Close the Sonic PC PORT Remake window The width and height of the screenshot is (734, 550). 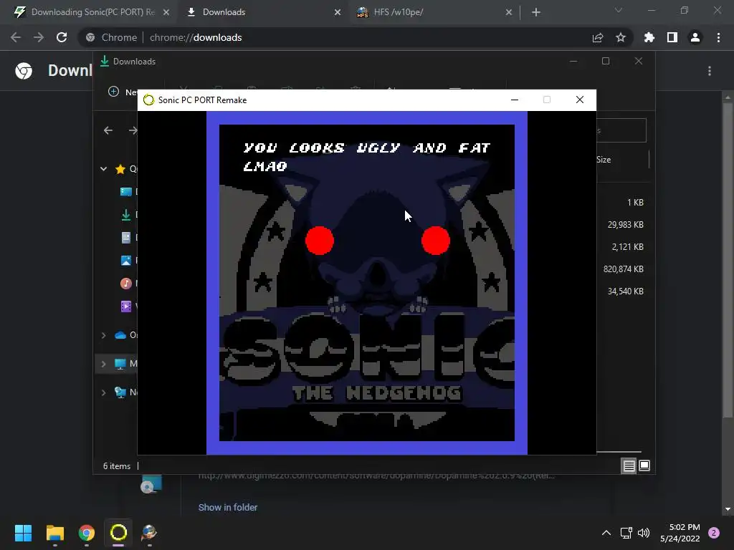(x=580, y=100)
